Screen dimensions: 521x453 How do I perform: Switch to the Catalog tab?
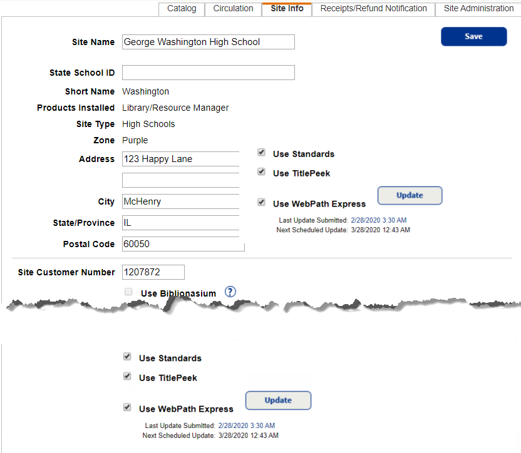pyautogui.click(x=181, y=9)
